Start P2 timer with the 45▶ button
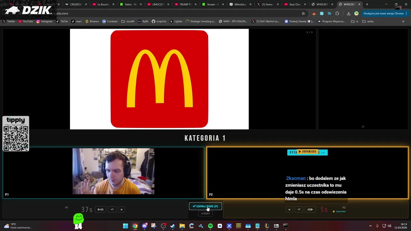 310,210
